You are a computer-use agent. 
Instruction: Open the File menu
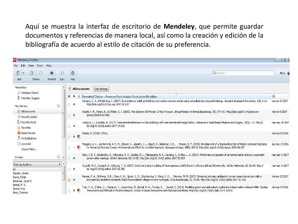16,66
